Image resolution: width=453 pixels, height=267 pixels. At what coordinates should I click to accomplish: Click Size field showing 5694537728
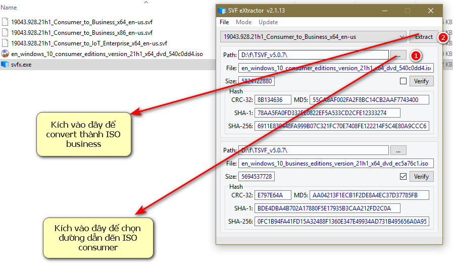click(x=257, y=176)
